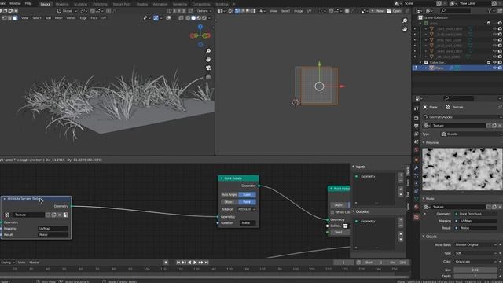Toggle viewport overlays button
This screenshot has height=283, width=503.
pos(168,18)
